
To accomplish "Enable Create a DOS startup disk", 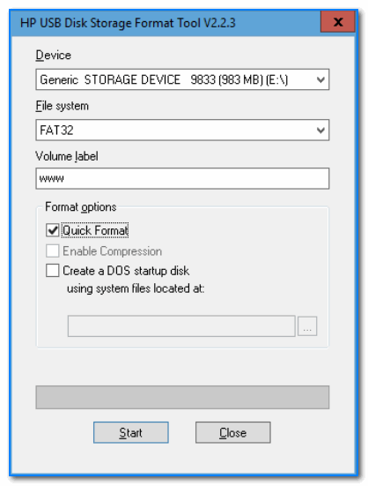I will (x=52, y=270).
